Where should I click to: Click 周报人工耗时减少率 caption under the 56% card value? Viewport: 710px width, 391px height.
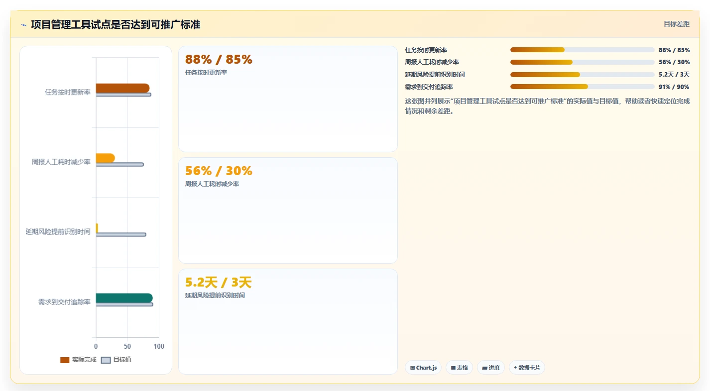(212, 184)
